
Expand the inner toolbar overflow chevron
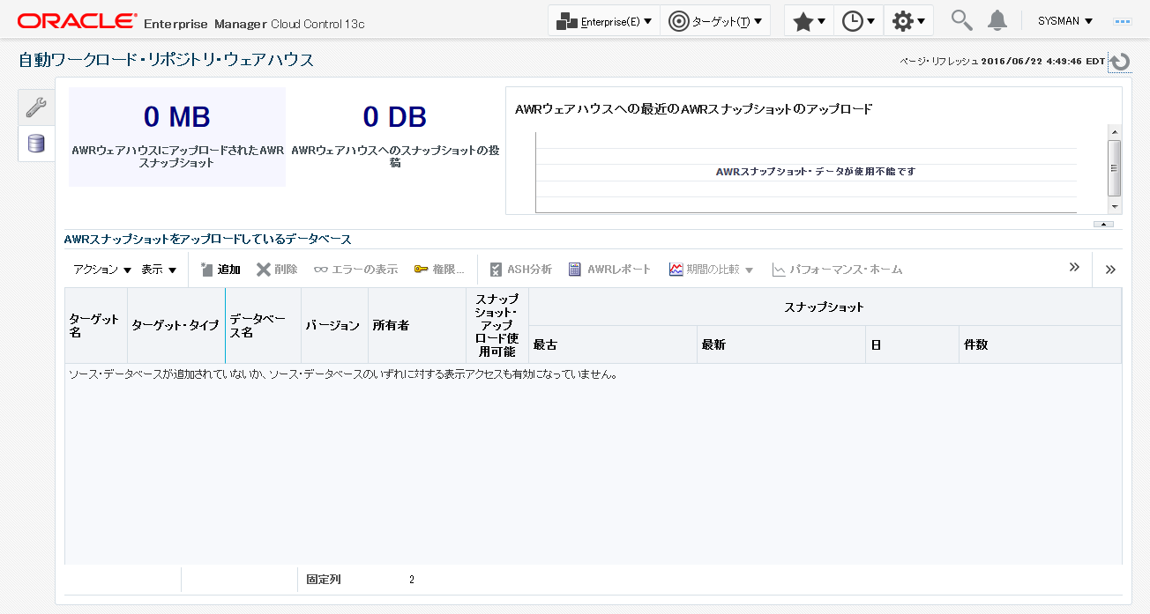pos(1074,267)
